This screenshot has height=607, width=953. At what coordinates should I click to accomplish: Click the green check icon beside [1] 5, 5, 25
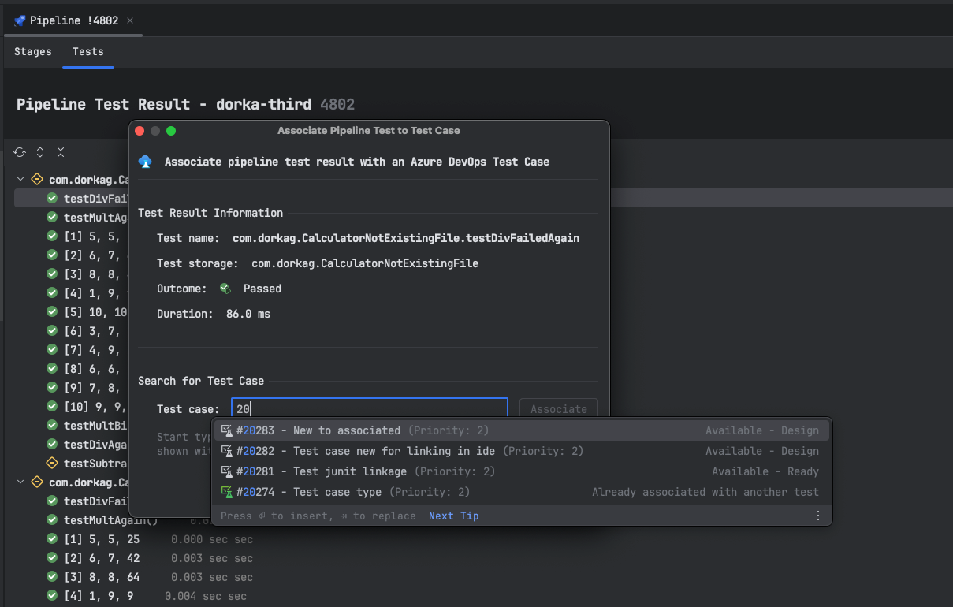pos(52,539)
